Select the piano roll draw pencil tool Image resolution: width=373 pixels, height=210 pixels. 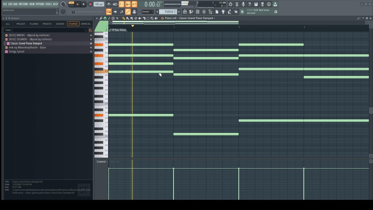pyautogui.click(x=124, y=18)
